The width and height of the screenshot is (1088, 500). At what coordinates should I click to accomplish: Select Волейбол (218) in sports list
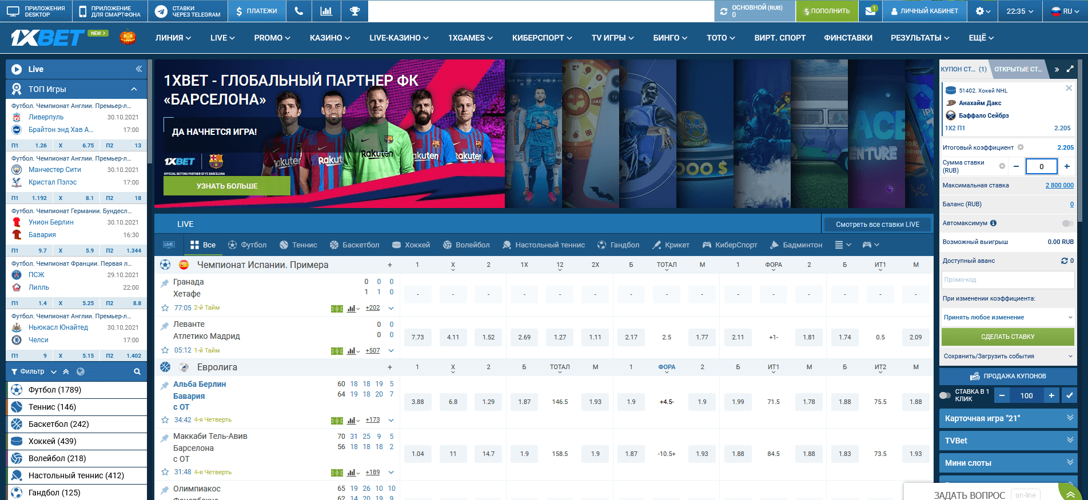point(77,458)
